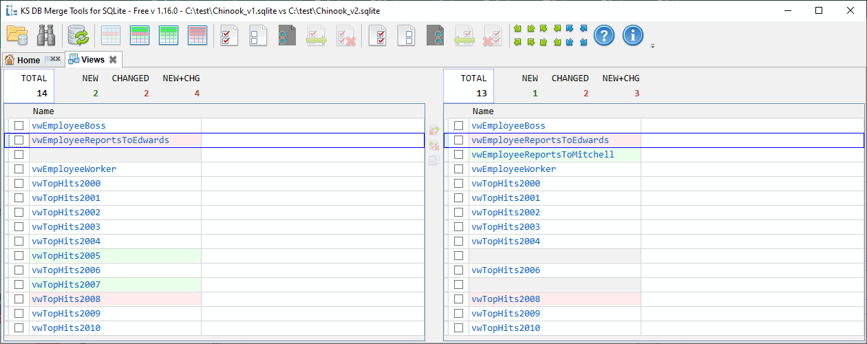Click the first check-all document icon in toolbar

pos(230,35)
